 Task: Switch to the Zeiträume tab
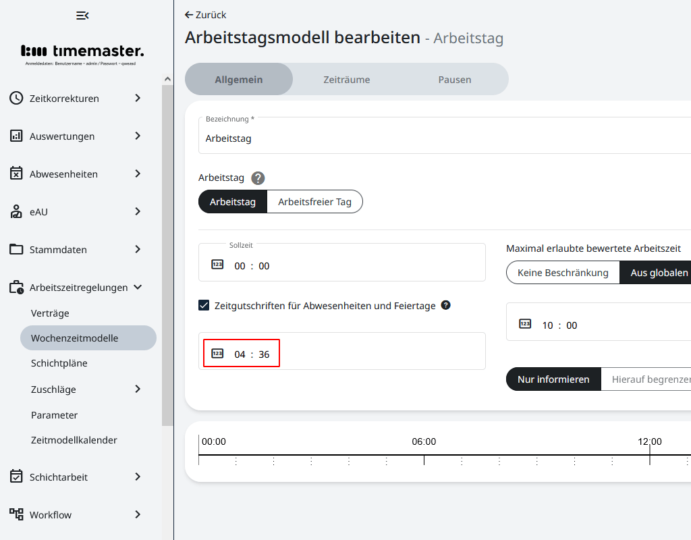coord(346,80)
